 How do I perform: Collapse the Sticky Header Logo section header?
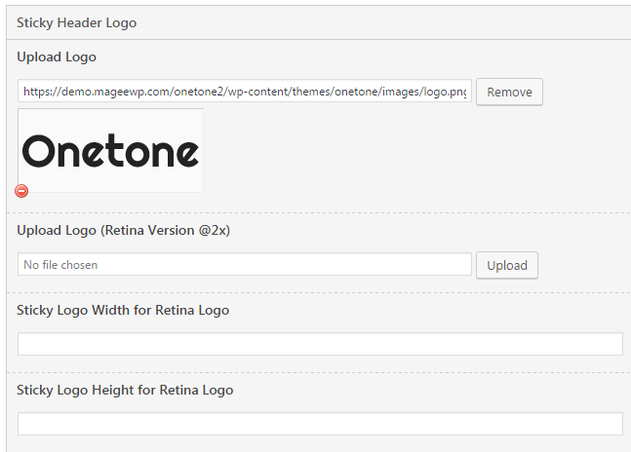click(x=319, y=23)
